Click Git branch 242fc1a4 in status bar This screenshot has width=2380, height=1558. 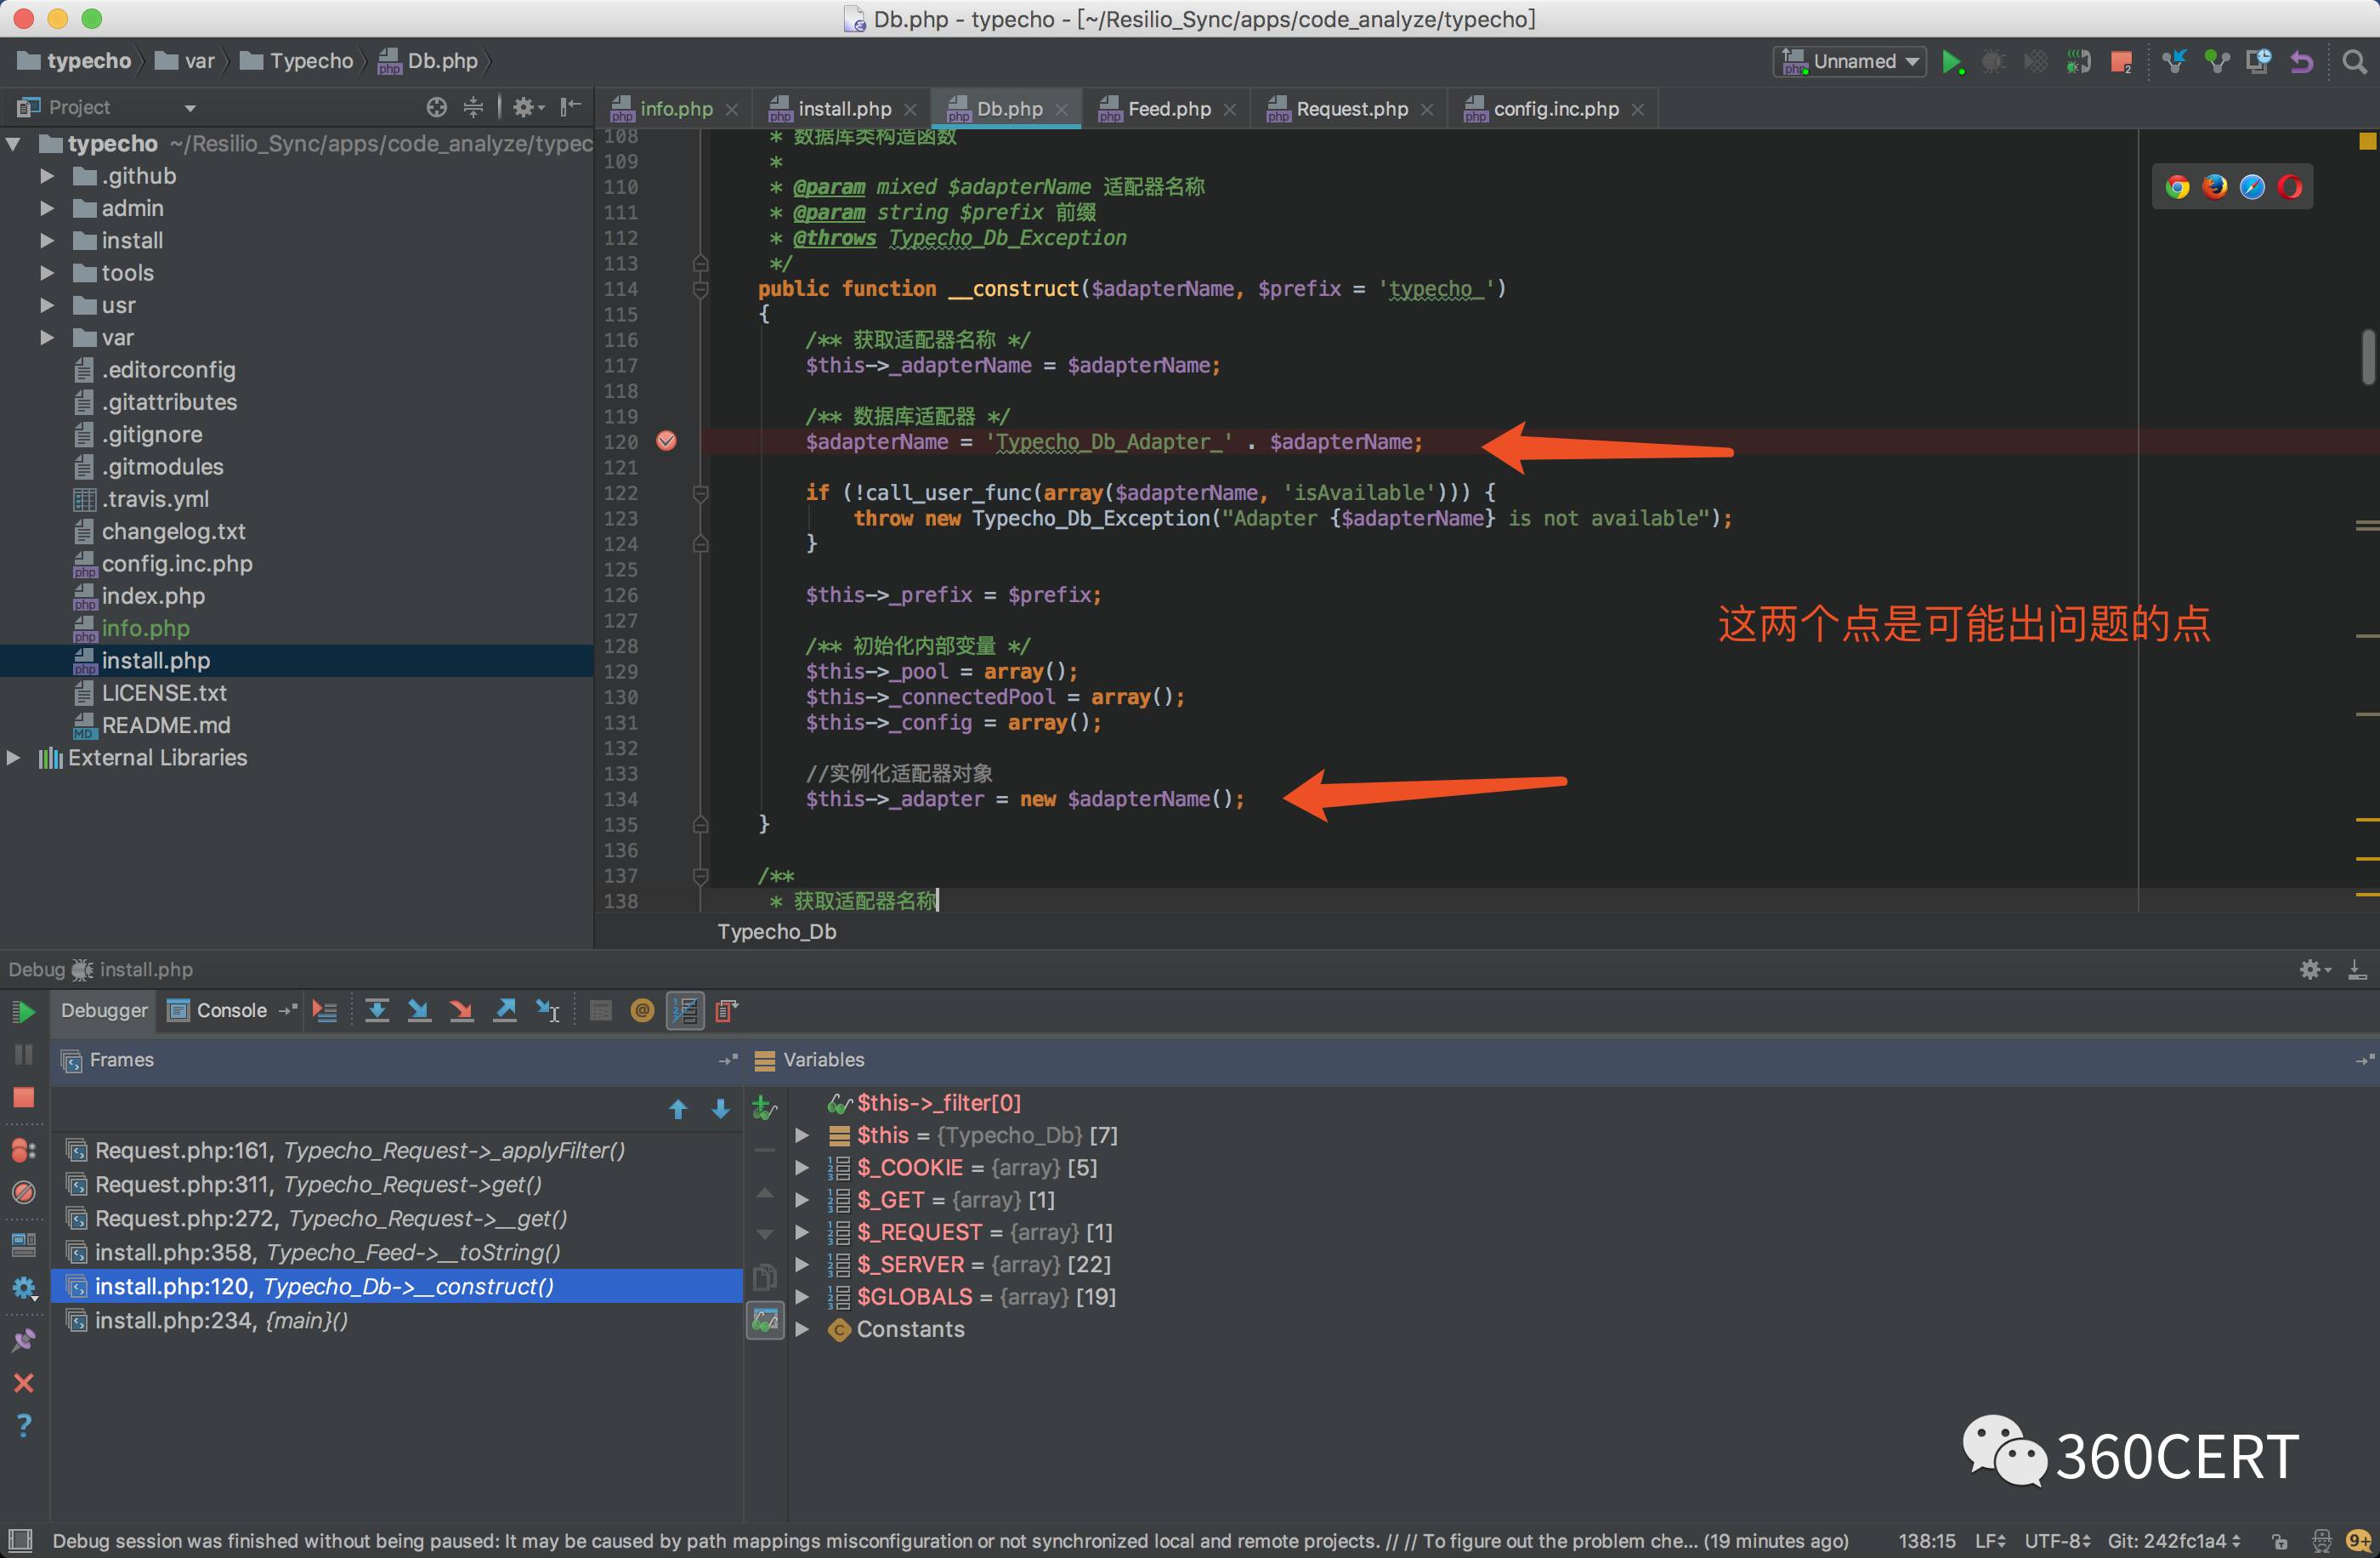coord(2174,1541)
